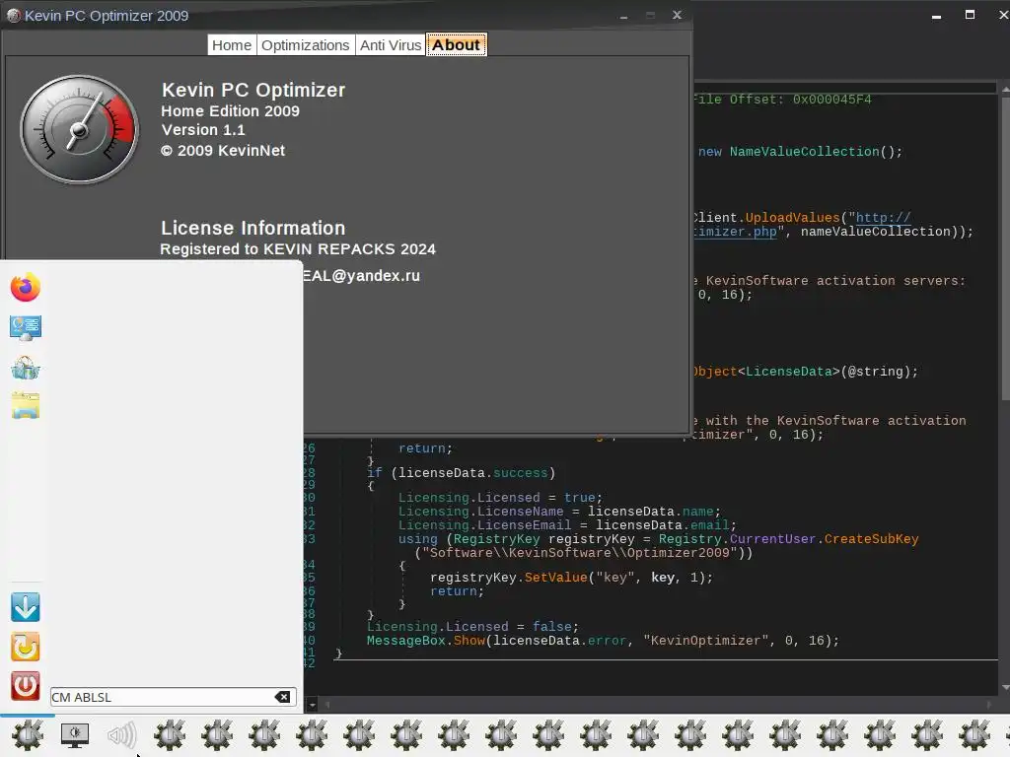
Task: Click the red power shutdown icon
Action: 25,686
